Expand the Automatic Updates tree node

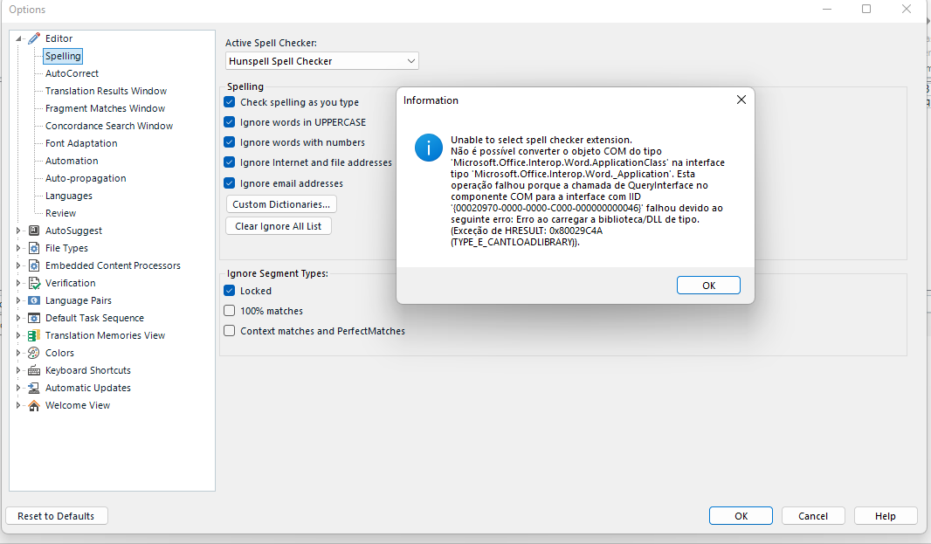pos(17,388)
